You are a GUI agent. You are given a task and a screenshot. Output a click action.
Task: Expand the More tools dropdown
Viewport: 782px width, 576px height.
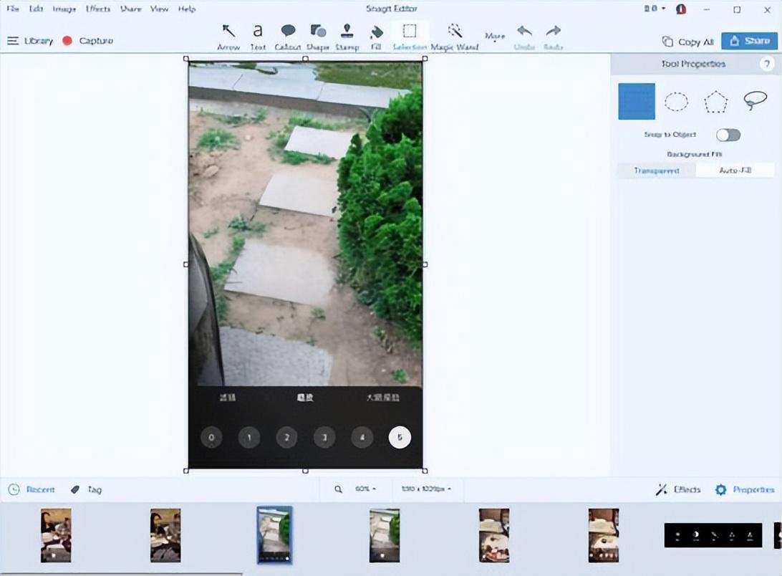[495, 37]
